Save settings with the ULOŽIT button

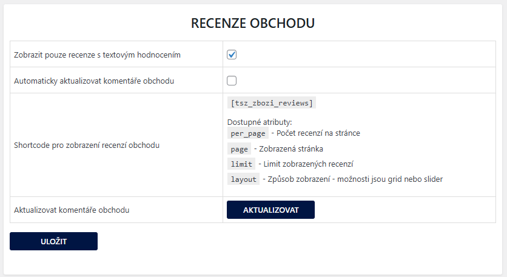click(x=54, y=241)
